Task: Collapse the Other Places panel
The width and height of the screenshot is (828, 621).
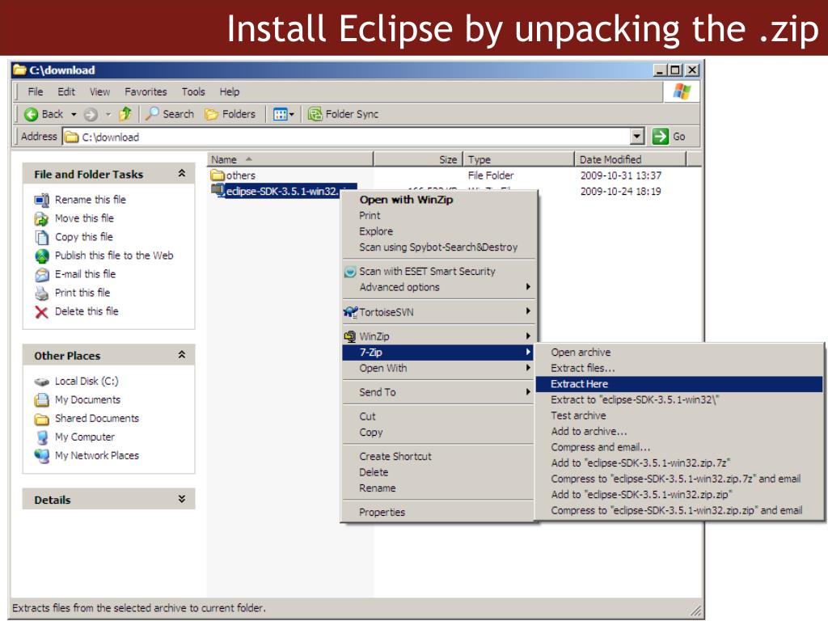Action: tap(182, 355)
